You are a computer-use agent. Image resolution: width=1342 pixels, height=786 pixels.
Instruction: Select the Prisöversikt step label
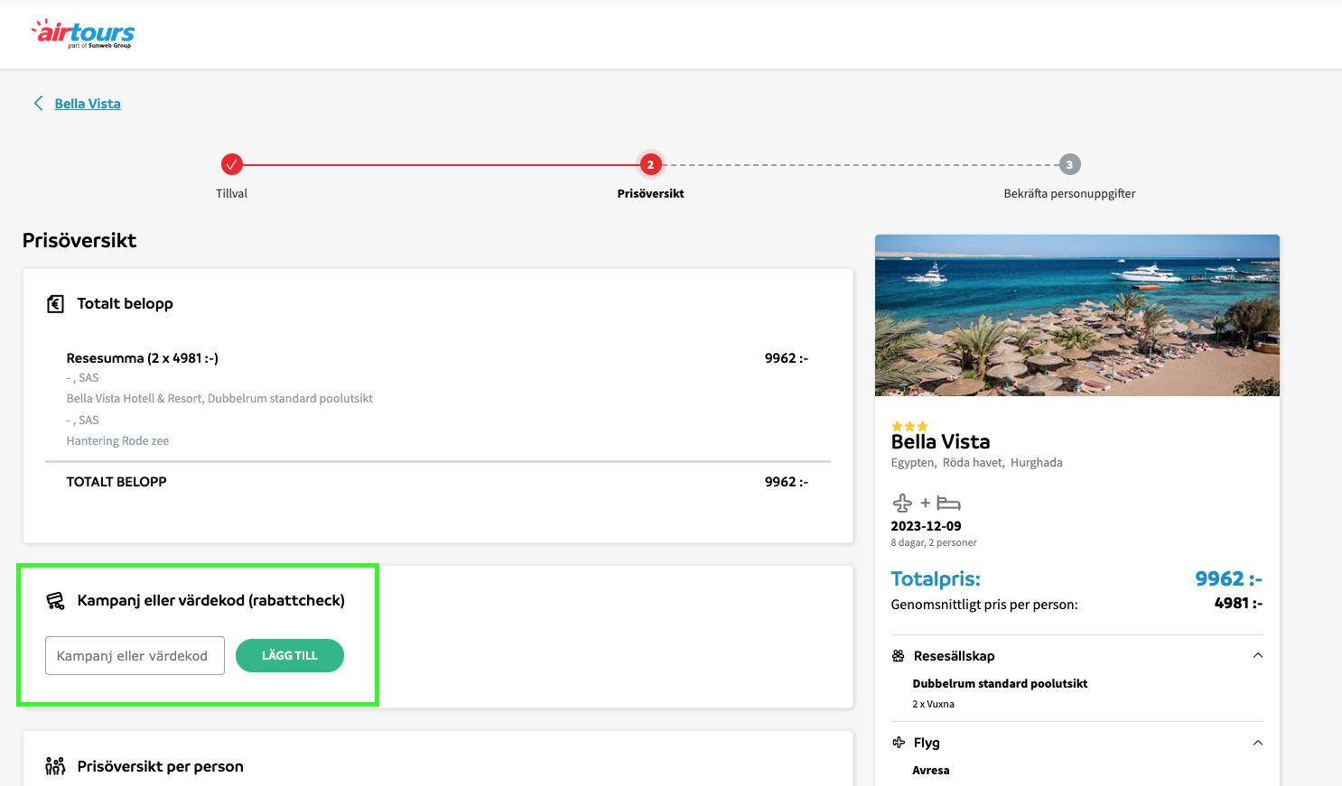coord(650,193)
